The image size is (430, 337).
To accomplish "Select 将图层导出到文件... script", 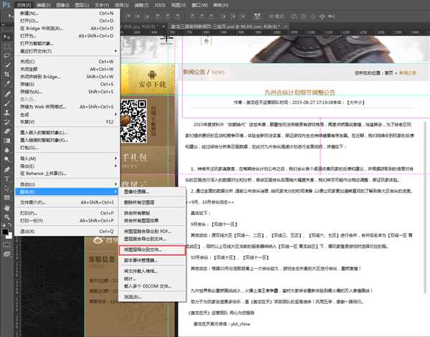I will point(152,250).
